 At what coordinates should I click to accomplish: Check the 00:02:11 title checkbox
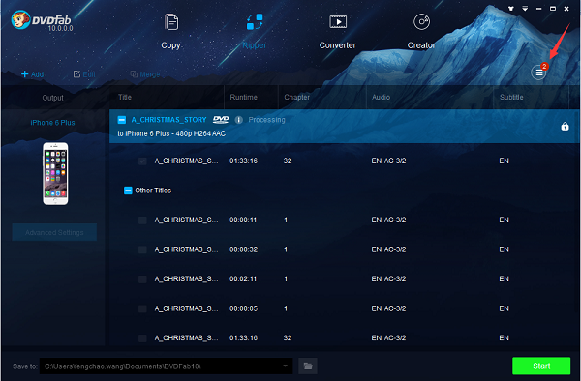tap(142, 278)
